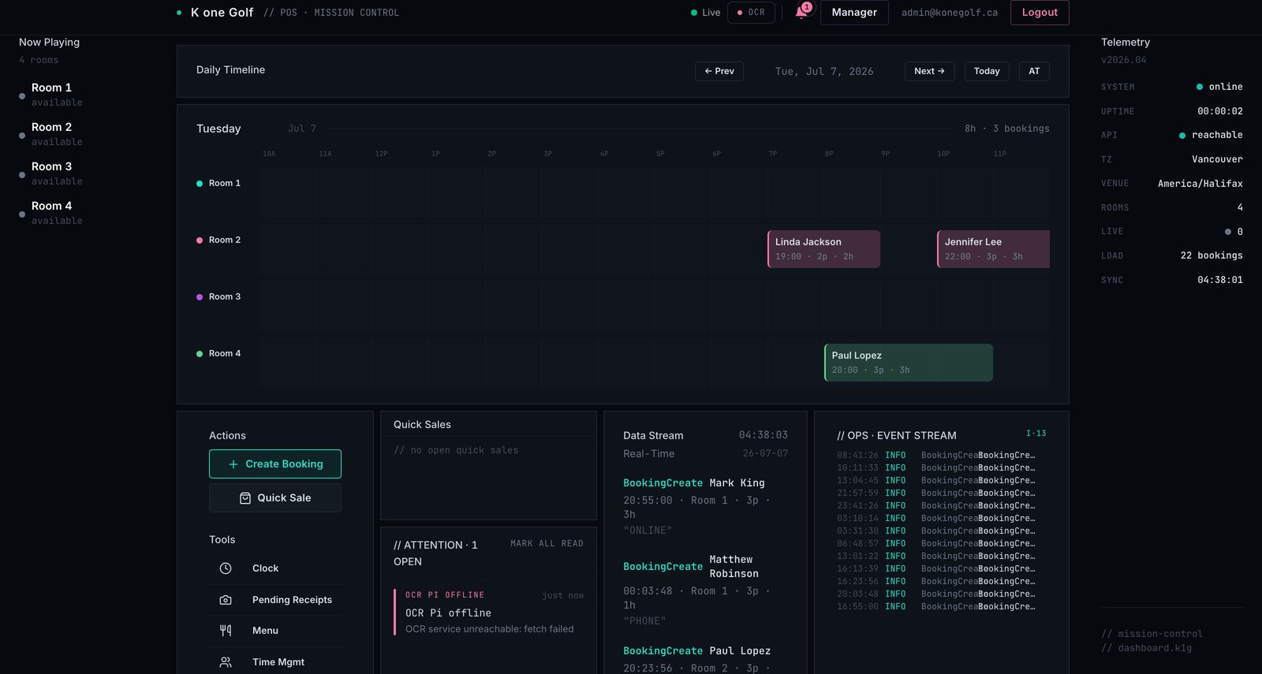
Task: Open Paul Lopez's 20:00 booking
Action: coord(909,363)
